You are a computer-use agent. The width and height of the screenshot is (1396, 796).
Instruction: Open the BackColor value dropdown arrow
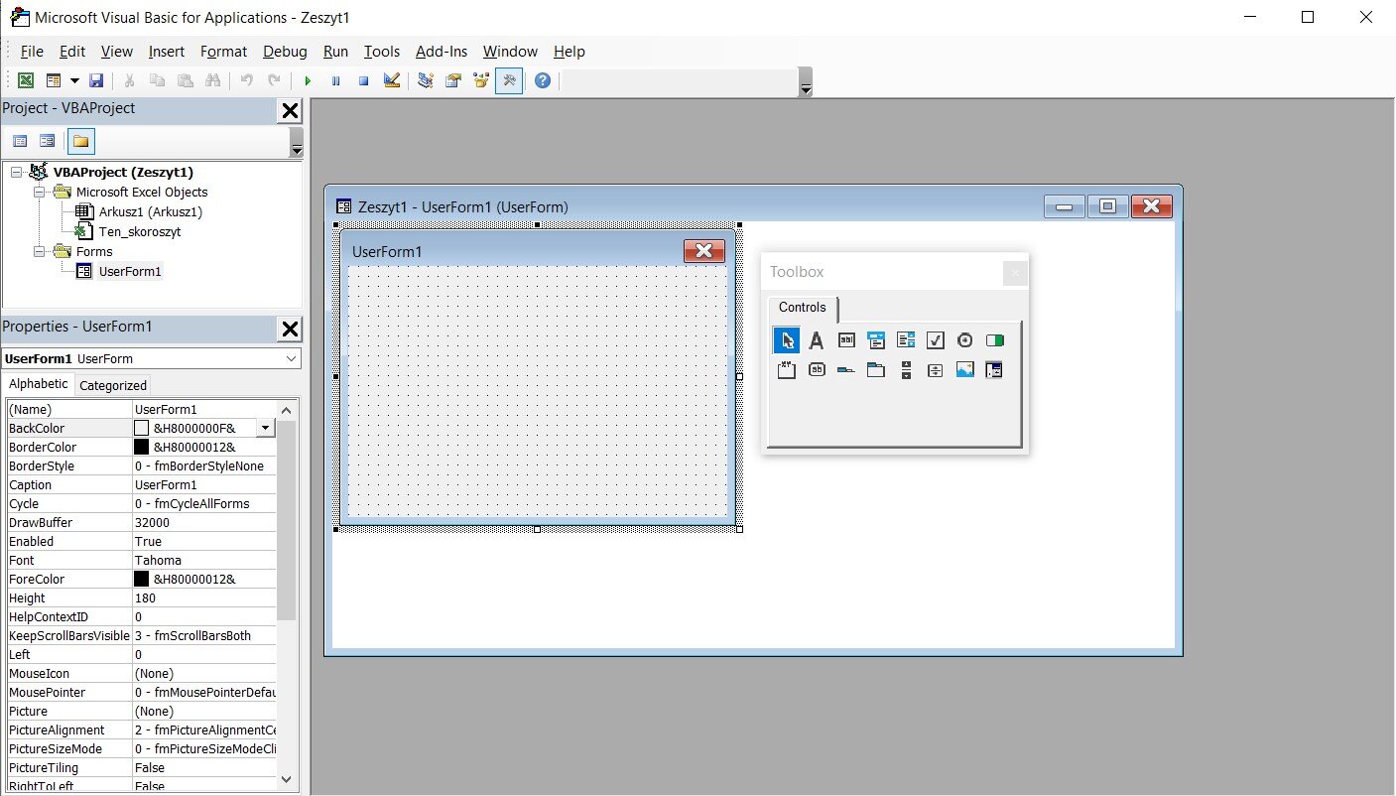pyautogui.click(x=265, y=428)
